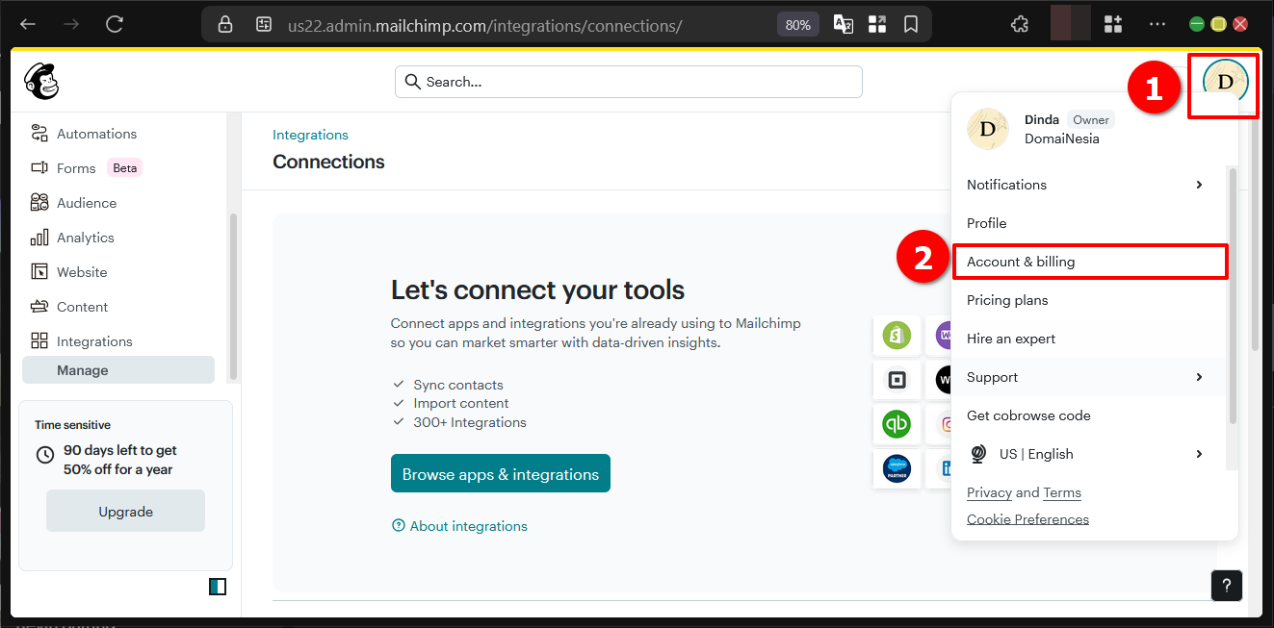Click inside the Search field

coord(628,82)
